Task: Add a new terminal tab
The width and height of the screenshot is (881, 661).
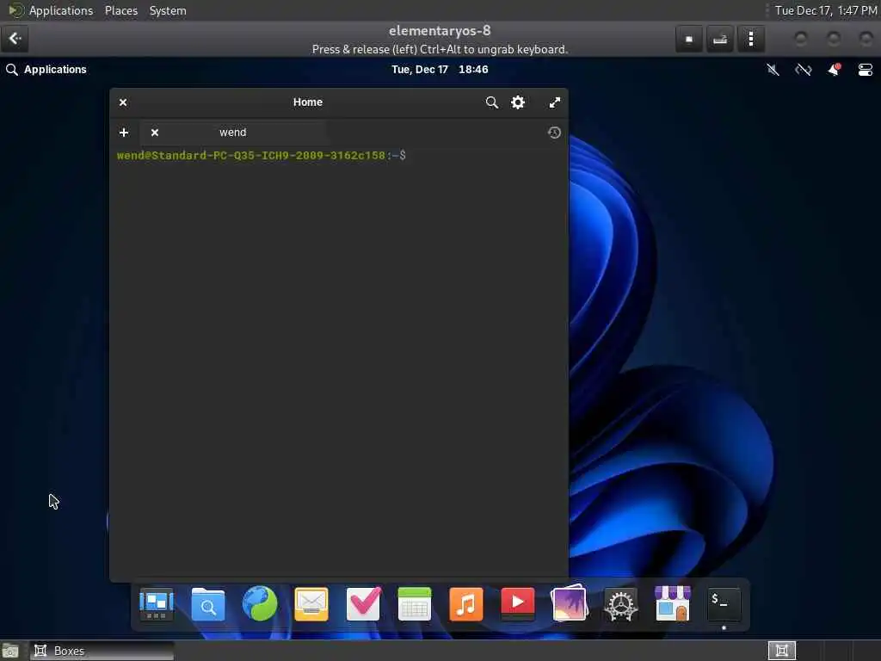Action: click(124, 133)
